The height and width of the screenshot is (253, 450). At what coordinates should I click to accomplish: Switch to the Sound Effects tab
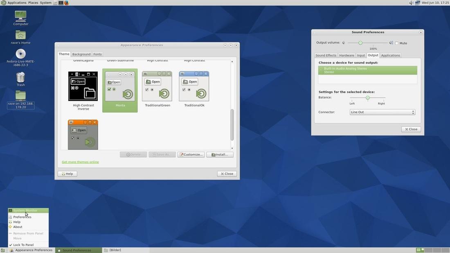coord(326,55)
